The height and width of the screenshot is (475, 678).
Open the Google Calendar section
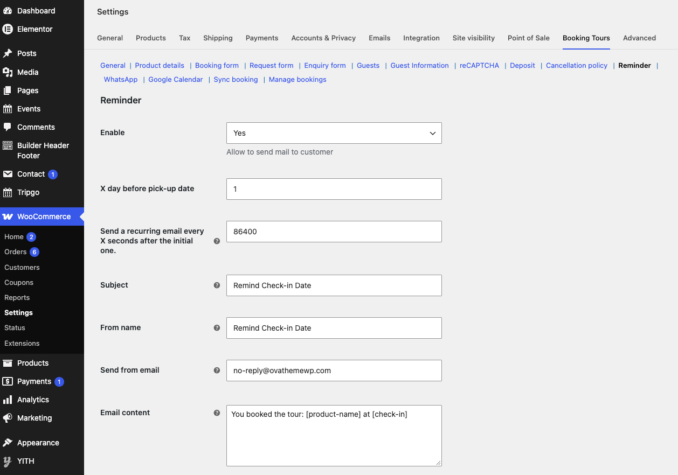[x=176, y=80]
